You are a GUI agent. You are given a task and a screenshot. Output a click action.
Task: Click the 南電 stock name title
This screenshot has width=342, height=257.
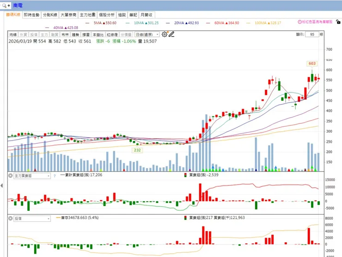click(18, 5)
